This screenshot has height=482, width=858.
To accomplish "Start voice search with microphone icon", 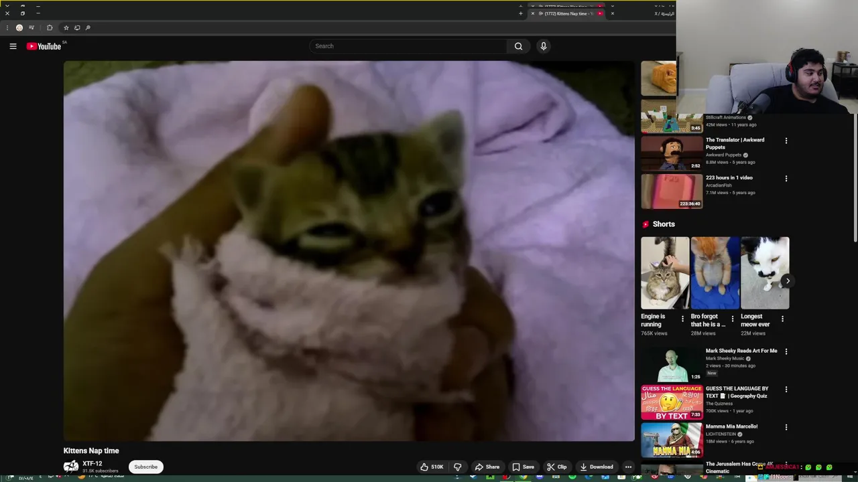I will [544, 46].
